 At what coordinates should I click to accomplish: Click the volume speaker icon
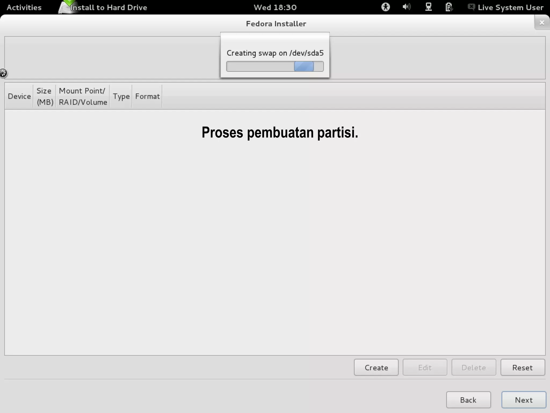[407, 7]
